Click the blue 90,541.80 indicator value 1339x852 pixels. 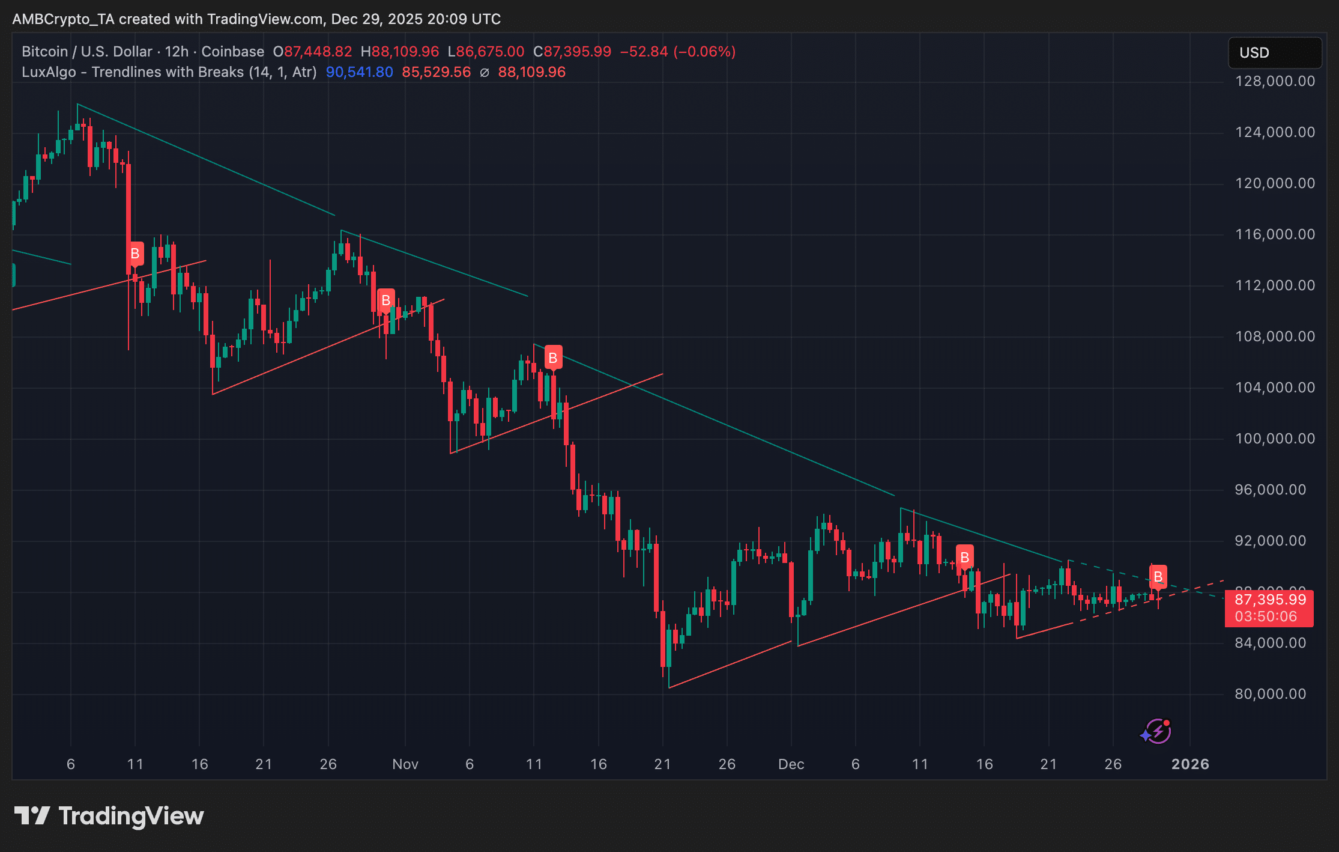click(x=359, y=73)
